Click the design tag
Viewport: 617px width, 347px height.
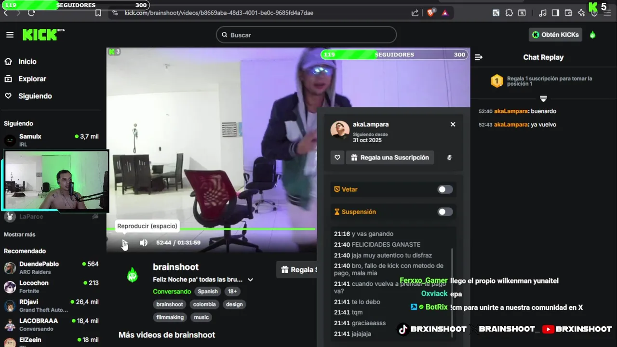pyautogui.click(x=234, y=304)
